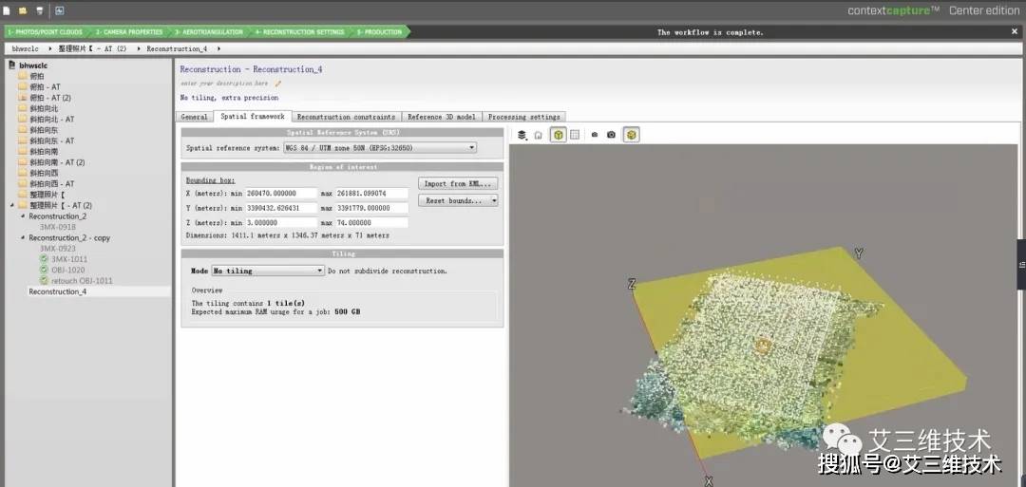This screenshot has height=487, width=1026.
Task: Select 3MX-0923 production in tree
Action: click(x=58, y=249)
